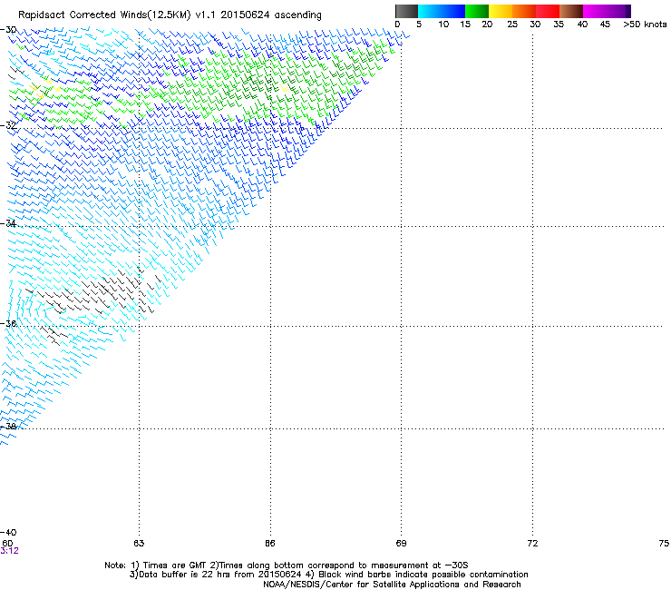The image size is (671, 590).
Task: Select the green 15-20 knots legend color
Action: (477, 11)
